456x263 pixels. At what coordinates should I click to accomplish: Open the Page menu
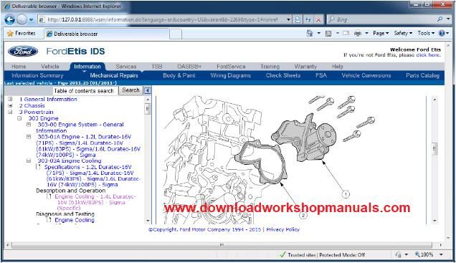[381, 34]
